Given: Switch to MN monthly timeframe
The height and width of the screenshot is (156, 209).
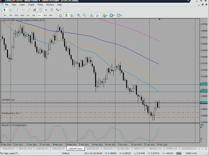Looking at the screenshot, I should 51,15.
